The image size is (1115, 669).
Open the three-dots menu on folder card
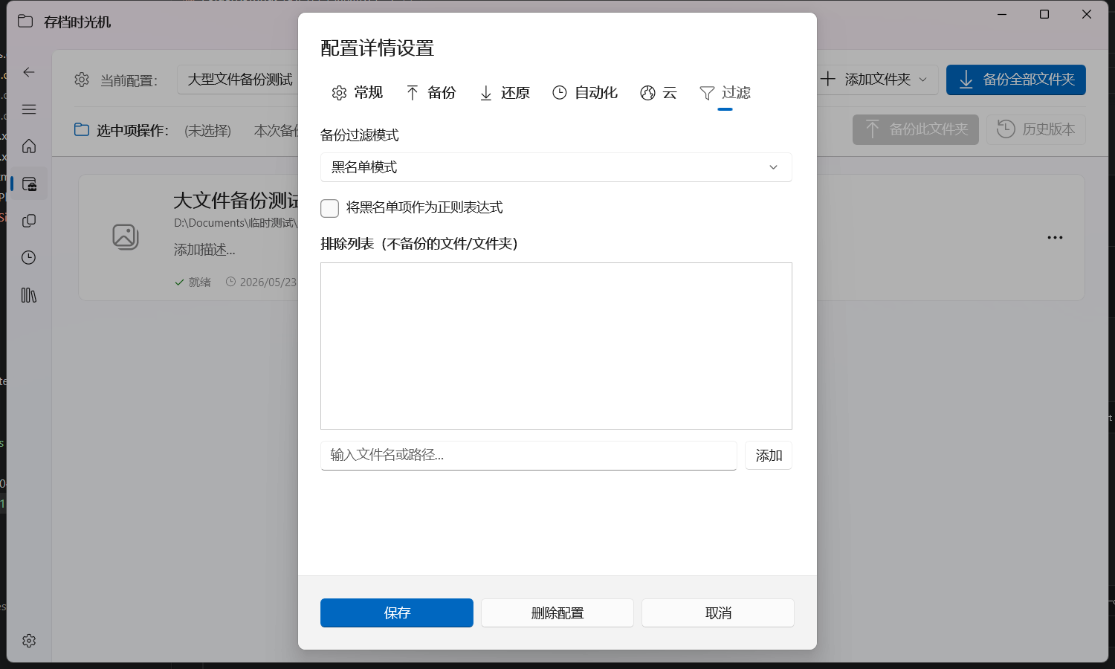pyautogui.click(x=1055, y=238)
